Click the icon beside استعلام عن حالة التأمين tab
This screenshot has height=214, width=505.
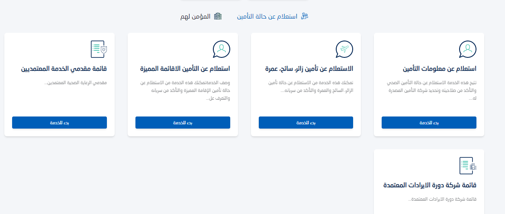tap(304, 16)
